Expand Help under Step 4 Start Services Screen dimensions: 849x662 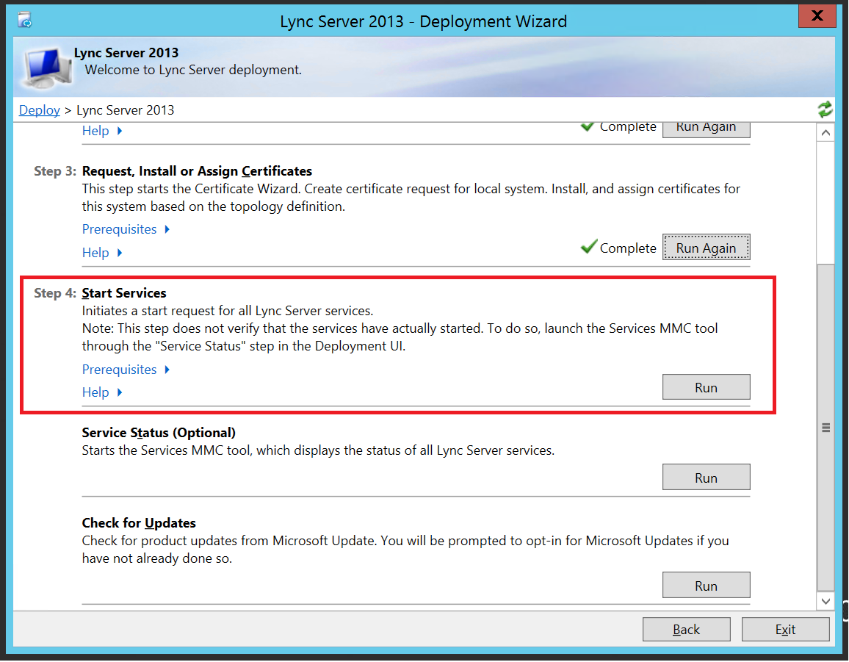pyautogui.click(x=102, y=392)
